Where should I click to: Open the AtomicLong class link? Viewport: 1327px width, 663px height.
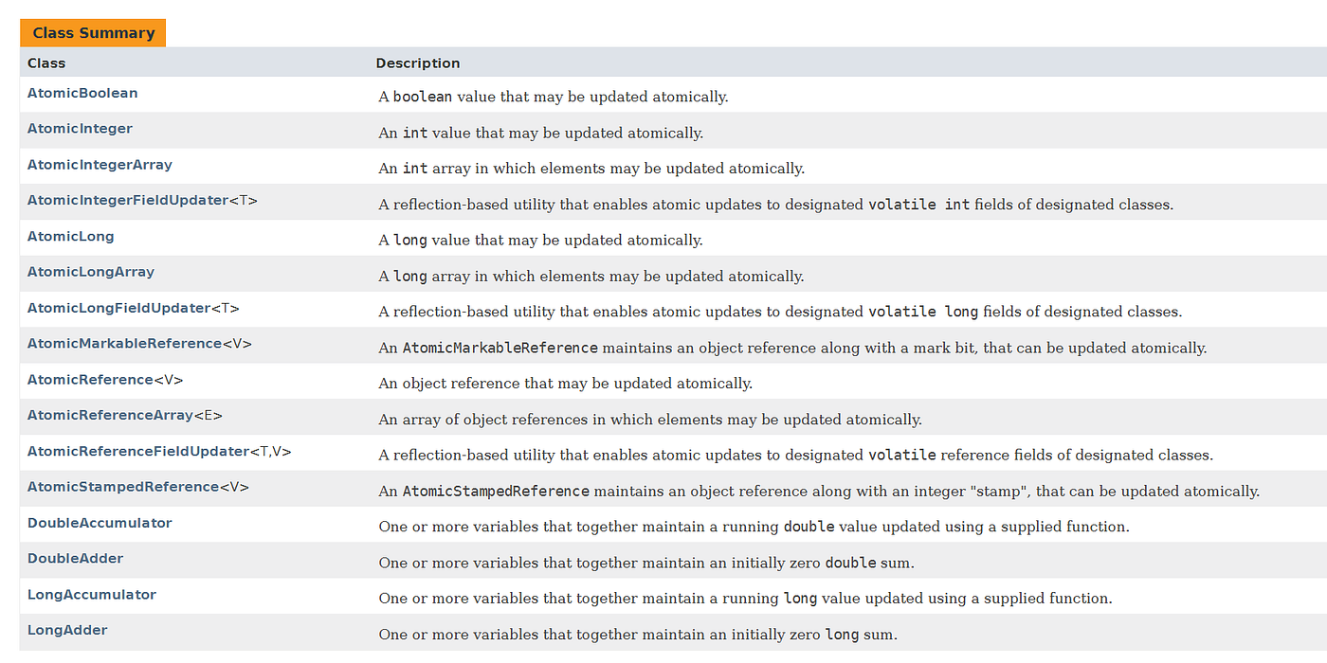click(70, 236)
